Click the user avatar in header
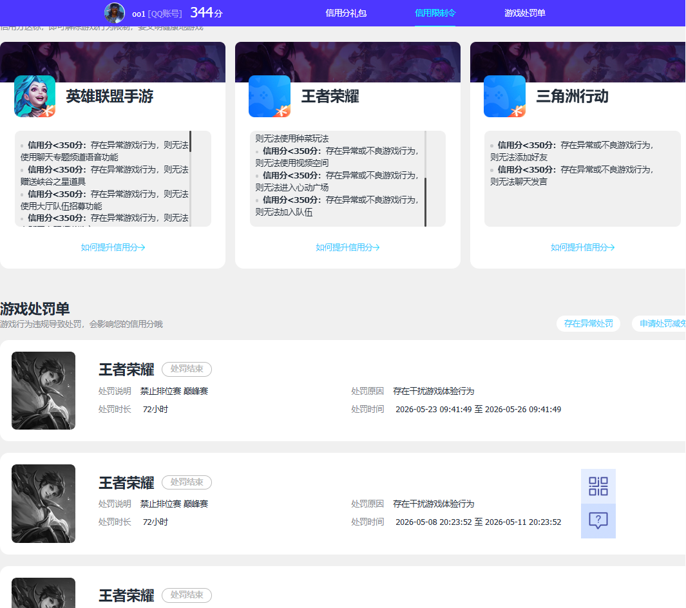This screenshot has height=608, width=686. click(x=115, y=13)
